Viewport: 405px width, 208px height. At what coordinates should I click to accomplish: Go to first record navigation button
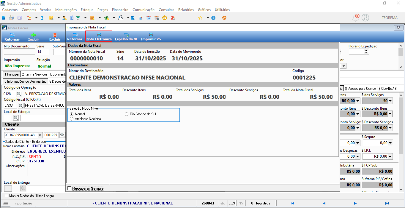click(x=292, y=203)
